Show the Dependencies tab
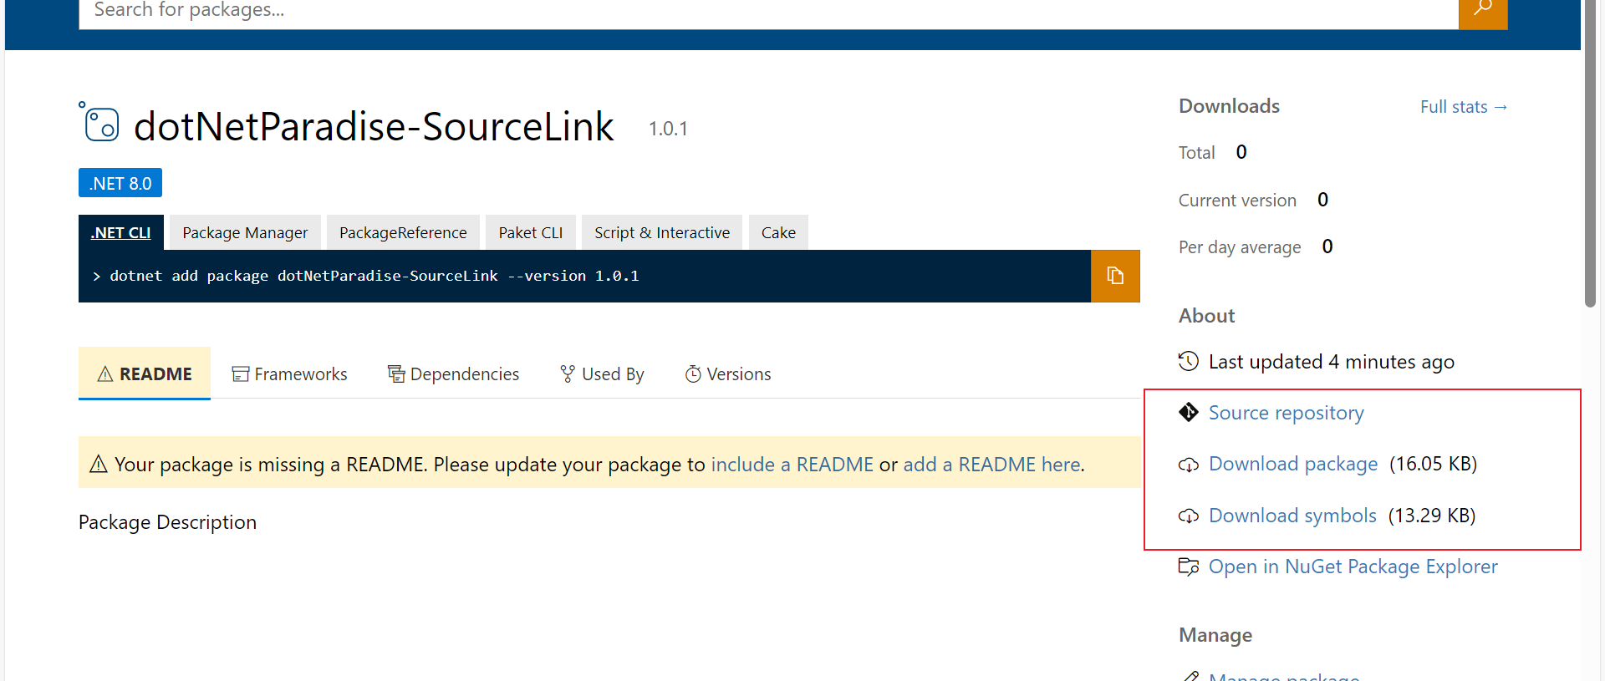1605x681 pixels. [x=454, y=374]
